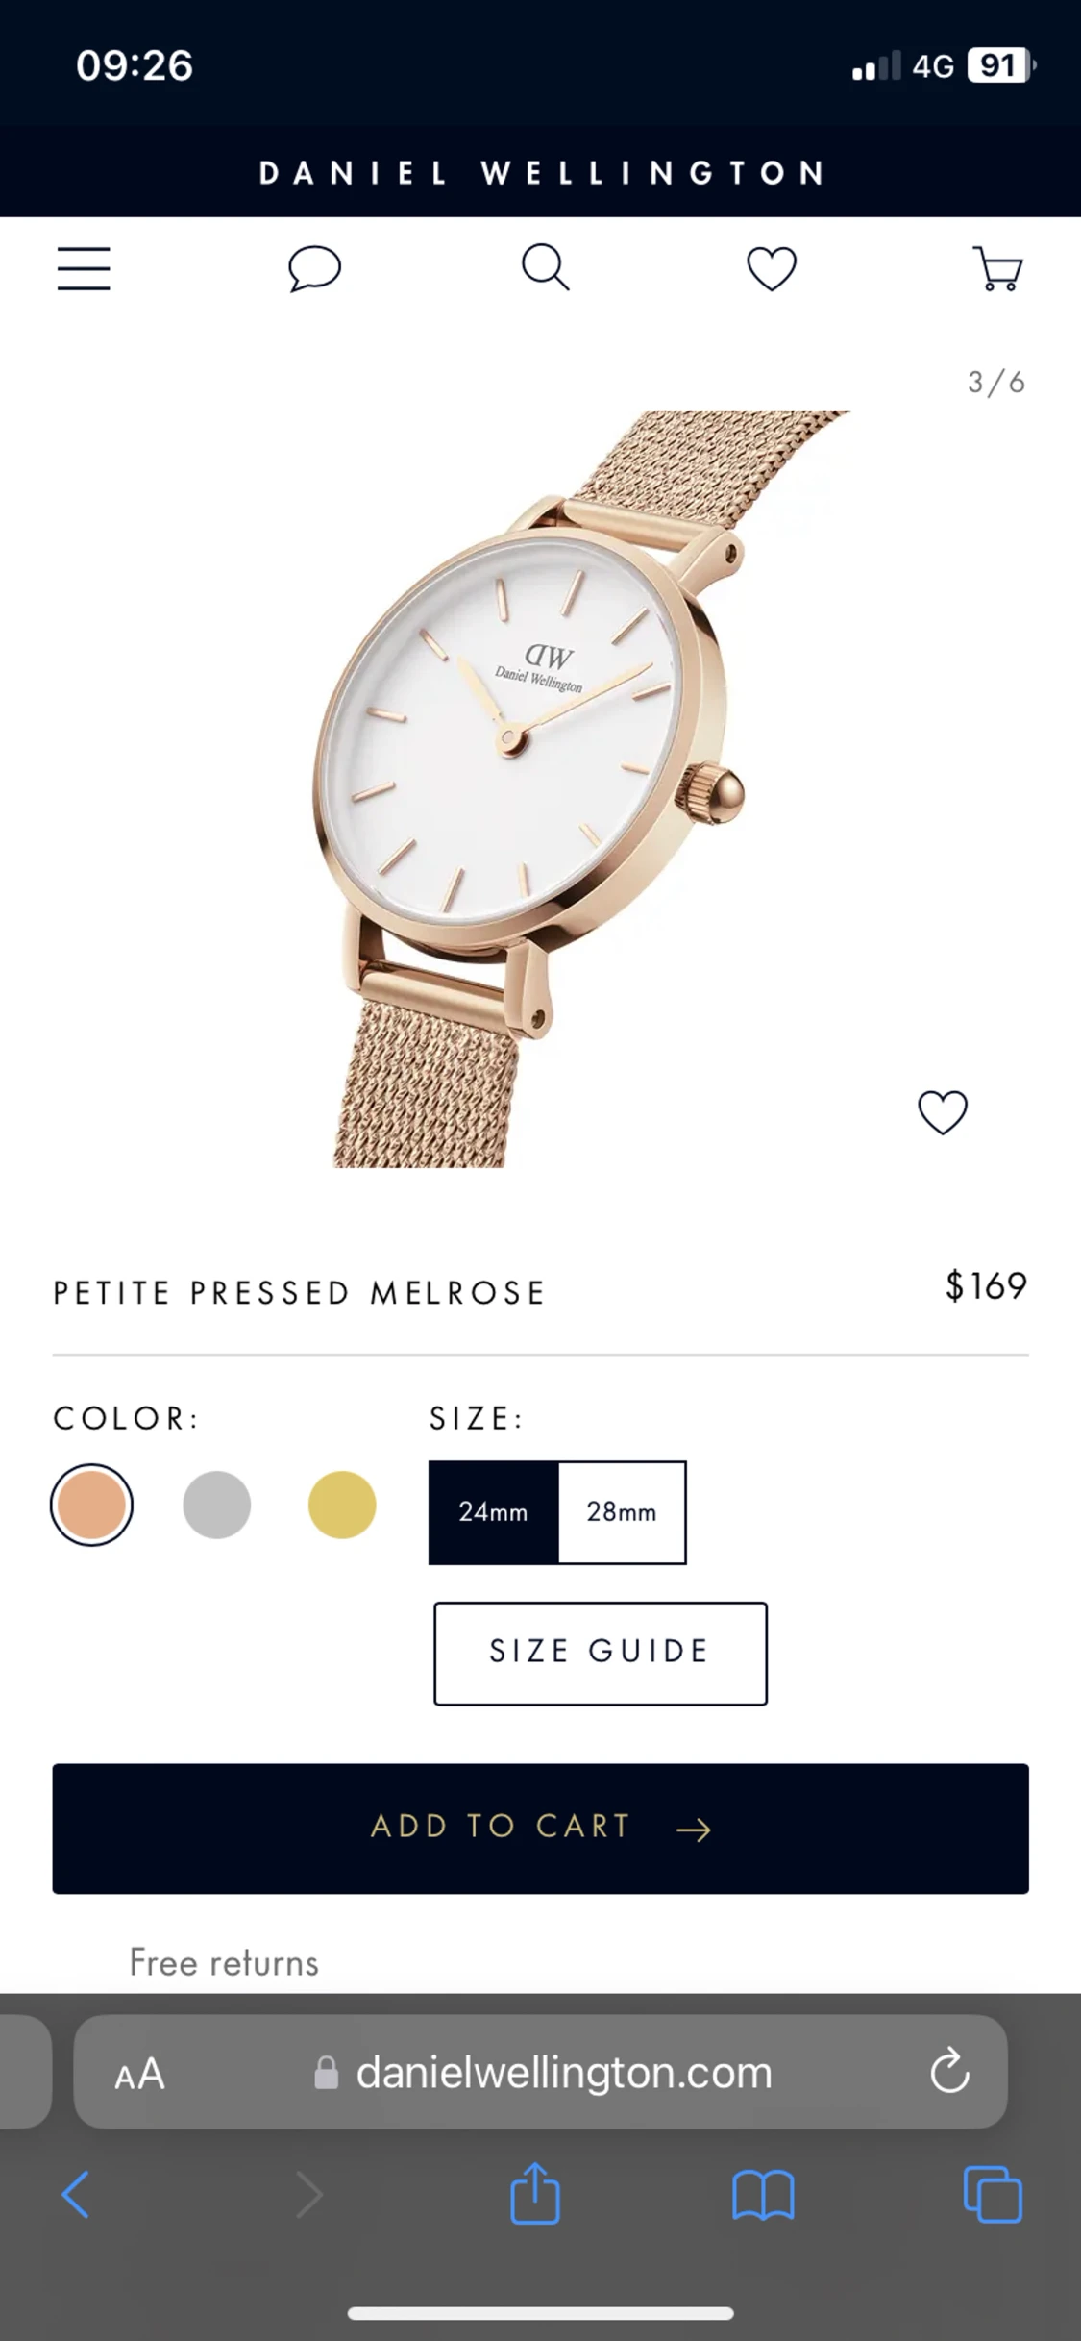This screenshot has width=1081, height=2341.
Task: Tap the search magnifier icon
Action: click(x=545, y=267)
